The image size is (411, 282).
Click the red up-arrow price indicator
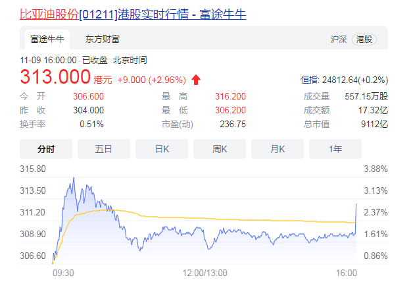pyautogui.click(x=196, y=80)
